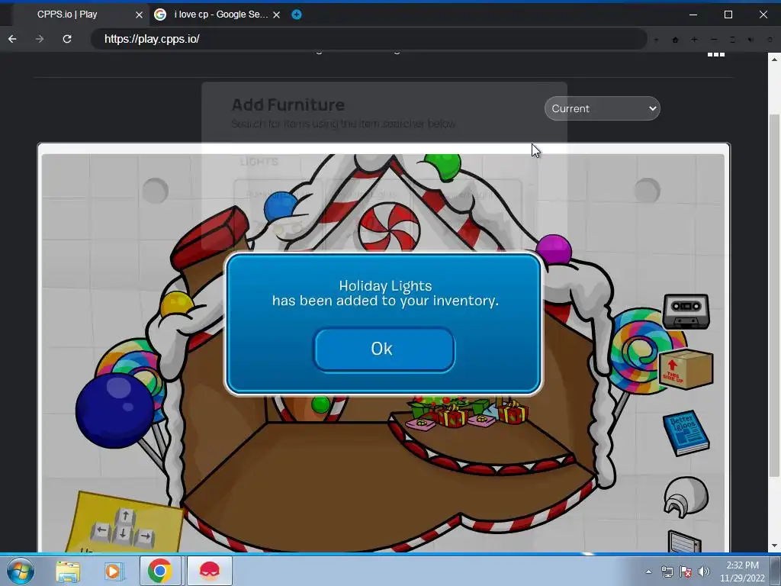Viewport: 781px width, 586px height.
Task: Close the CPPS.io | Play tab
Action: tap(139, 15)
